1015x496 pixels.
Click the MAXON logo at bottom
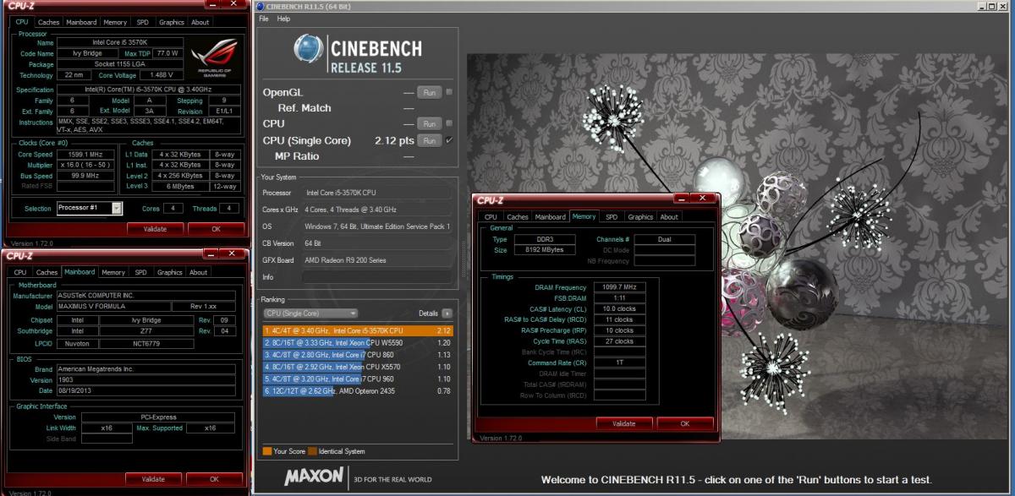click(314, 476)
